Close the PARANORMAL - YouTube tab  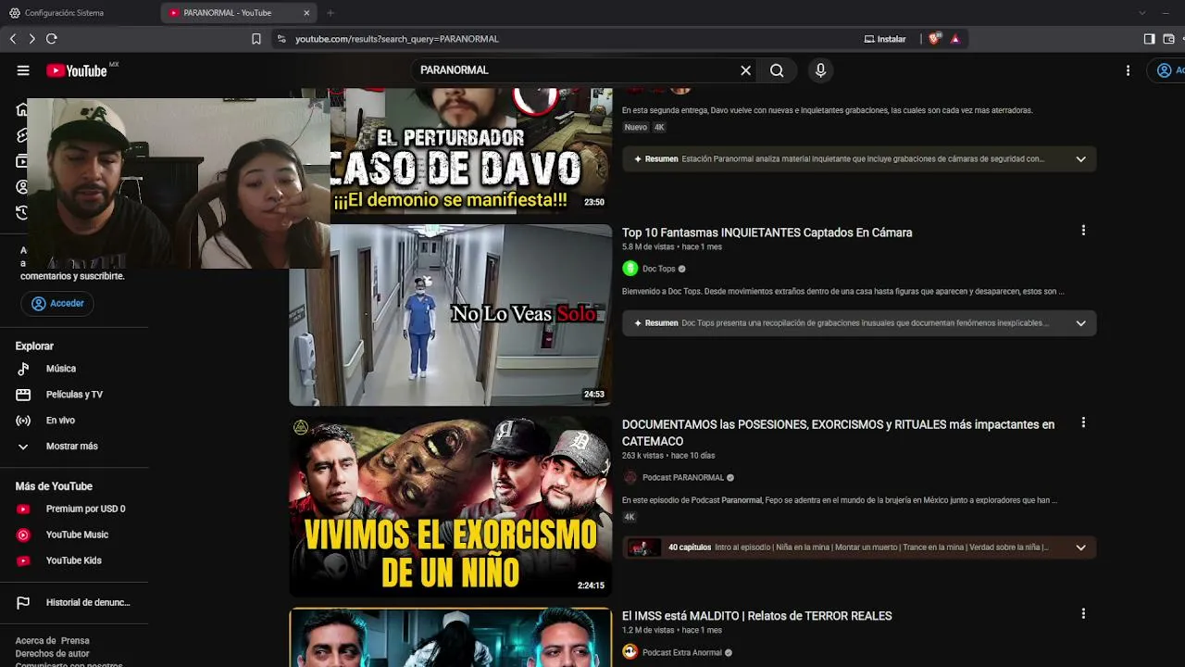click(x=306, y=13)
